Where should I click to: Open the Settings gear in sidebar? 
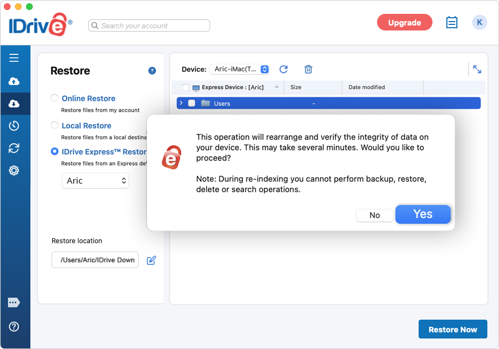pos(14,171)
